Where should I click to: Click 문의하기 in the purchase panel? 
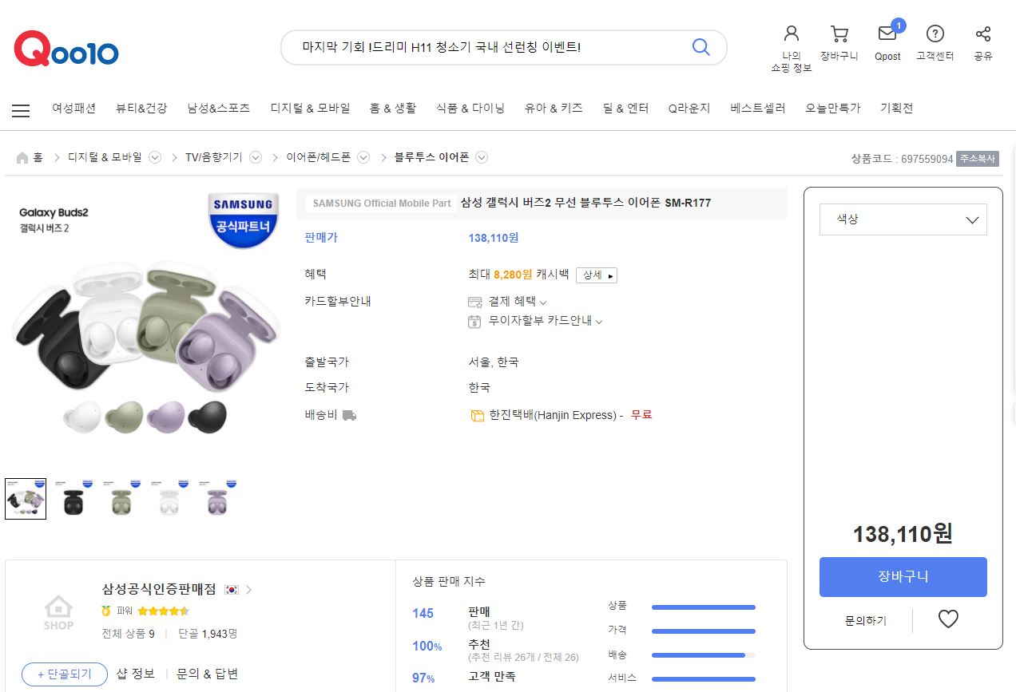(x=866, y=620)
